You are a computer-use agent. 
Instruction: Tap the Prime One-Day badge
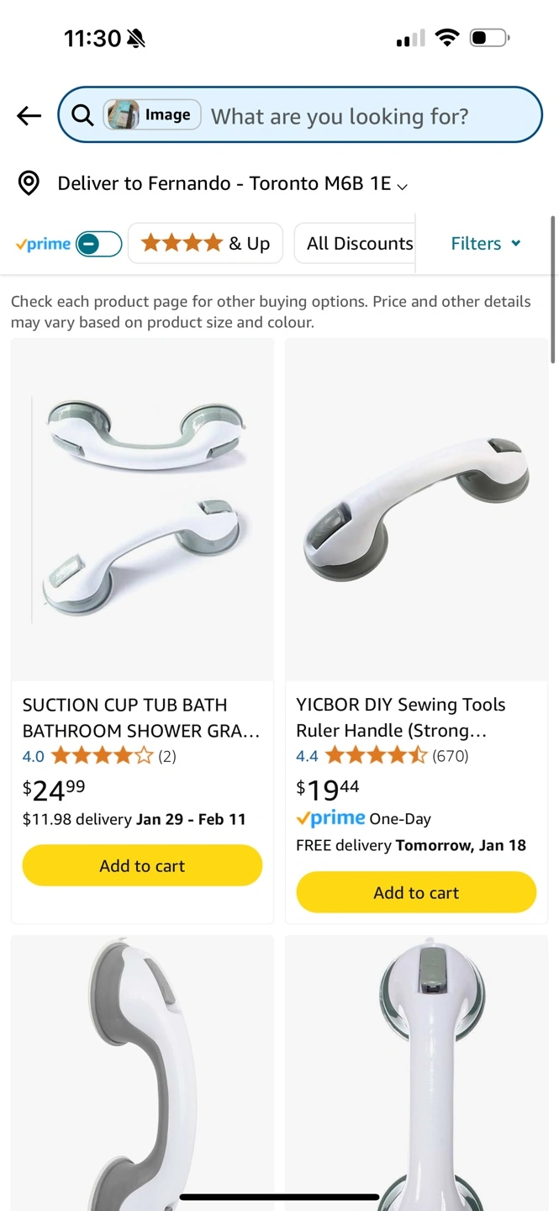[x=363, y=818]
